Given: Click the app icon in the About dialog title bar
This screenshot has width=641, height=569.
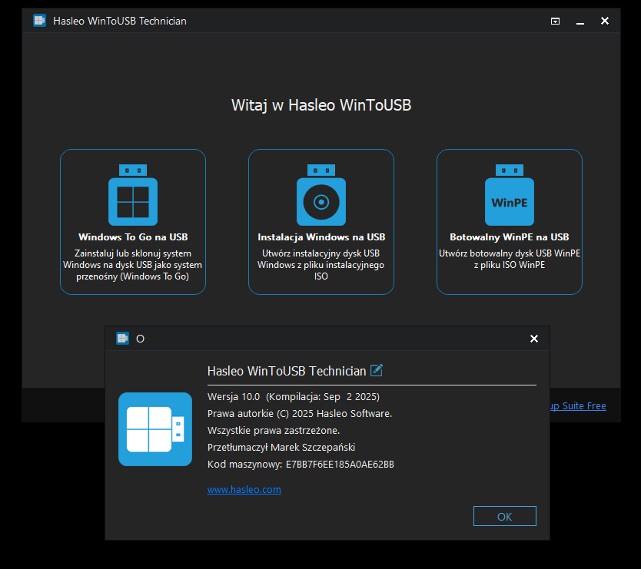Looking at the screenshot, I should coord(123,338).
